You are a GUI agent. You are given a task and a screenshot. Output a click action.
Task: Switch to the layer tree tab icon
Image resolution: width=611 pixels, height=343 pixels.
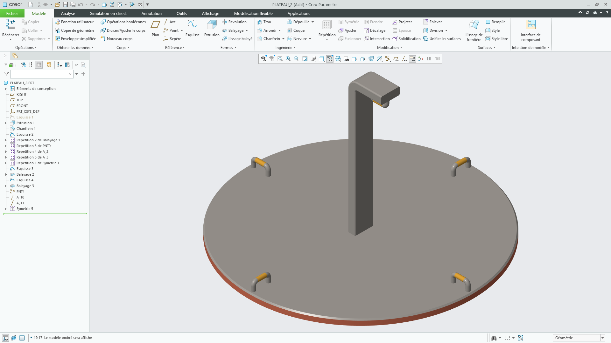coord(15,56)
